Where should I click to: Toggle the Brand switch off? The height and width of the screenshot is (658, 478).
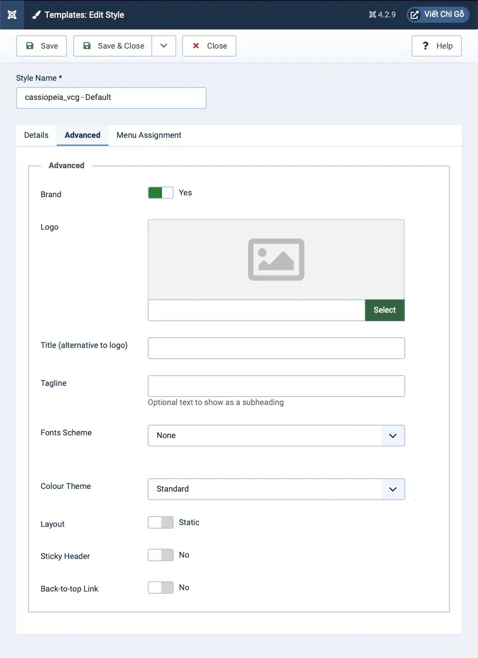click(161, 193)
